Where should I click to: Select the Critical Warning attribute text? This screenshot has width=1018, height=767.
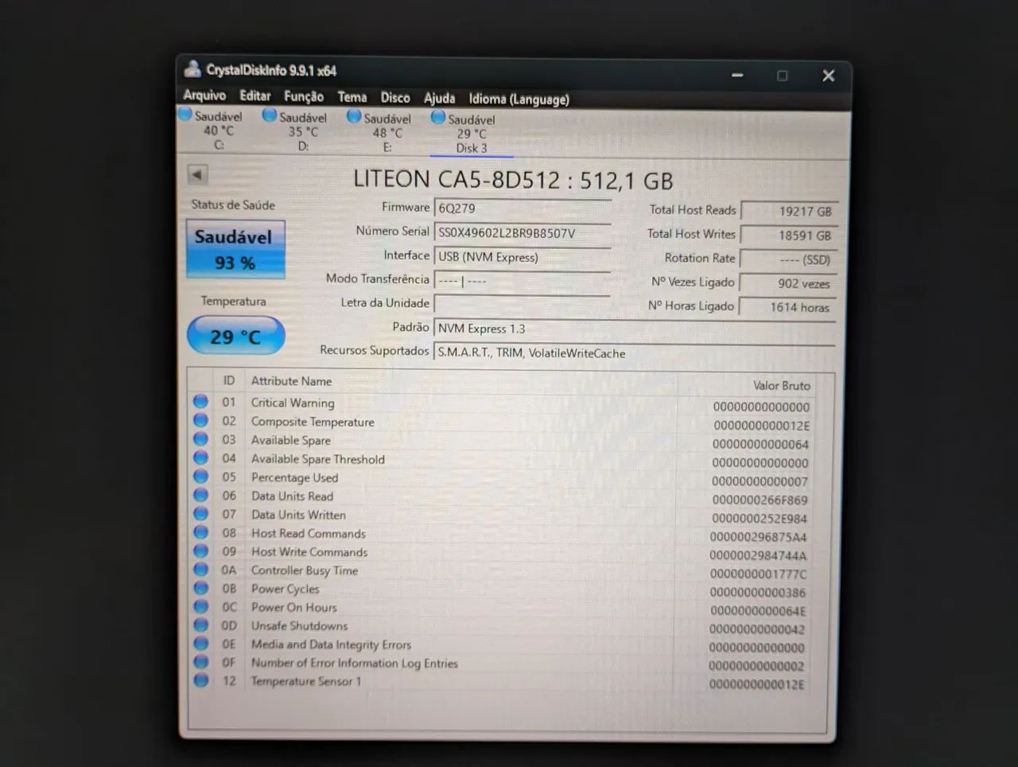pyautogui.click(x=293, y=403)
